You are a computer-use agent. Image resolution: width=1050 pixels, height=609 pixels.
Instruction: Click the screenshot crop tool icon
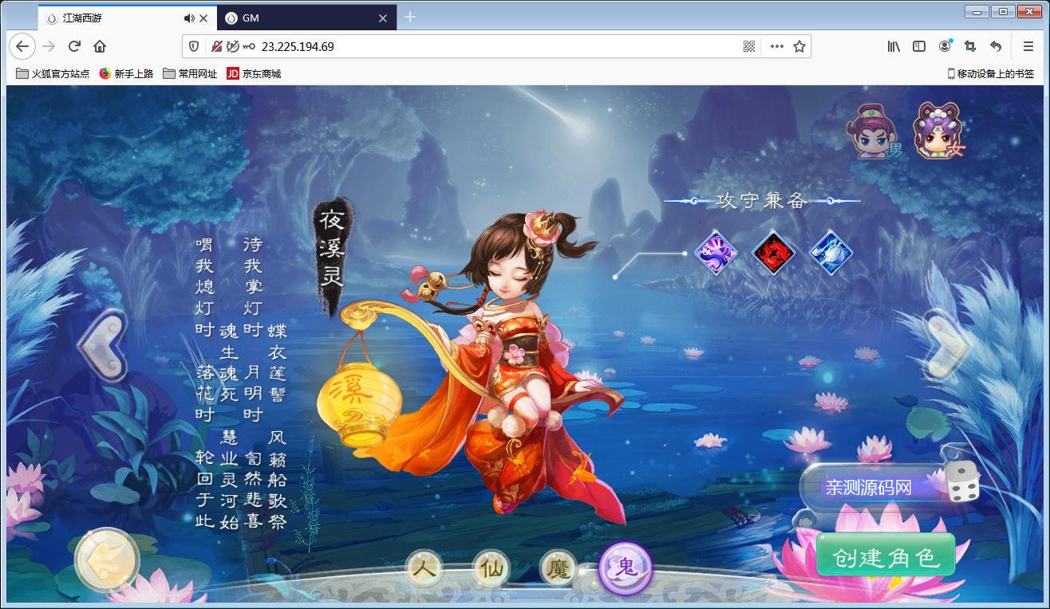[x=970, y=46]
